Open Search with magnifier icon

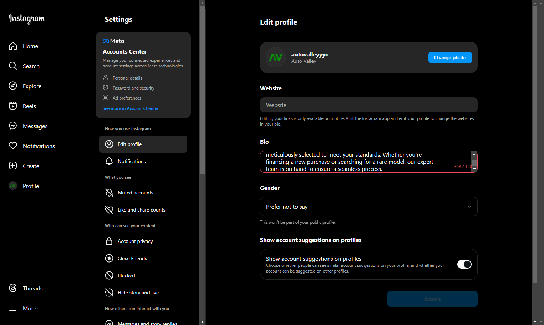pyautogui.click(x=13, y=66)
